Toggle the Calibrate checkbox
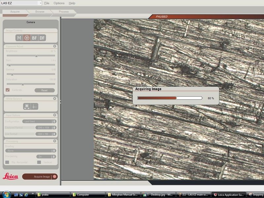This screenshot has width=264, height=198. [8, 90]
